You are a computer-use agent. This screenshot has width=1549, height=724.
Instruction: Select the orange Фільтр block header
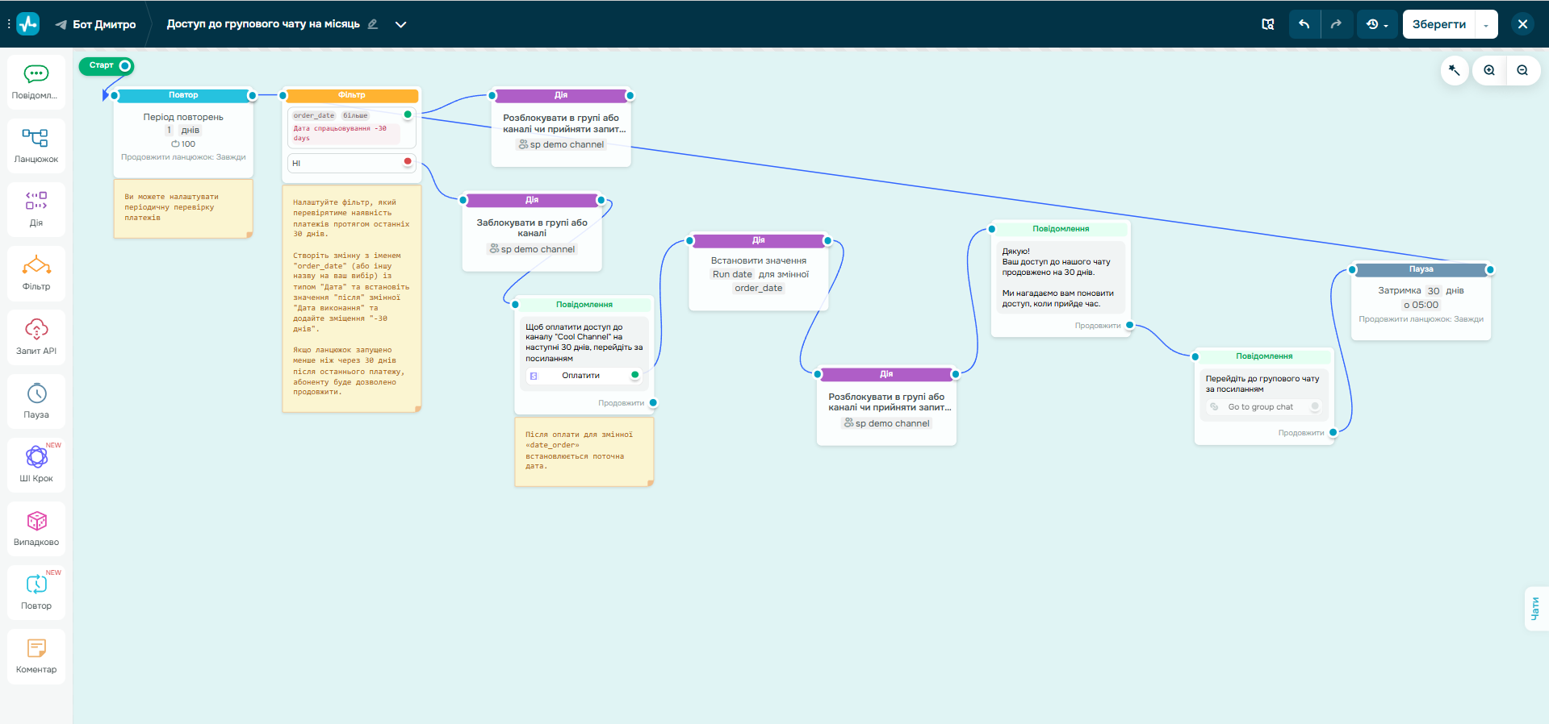(x=351, y=95)
